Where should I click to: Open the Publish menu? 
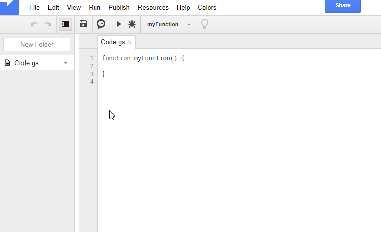[119, 8]
